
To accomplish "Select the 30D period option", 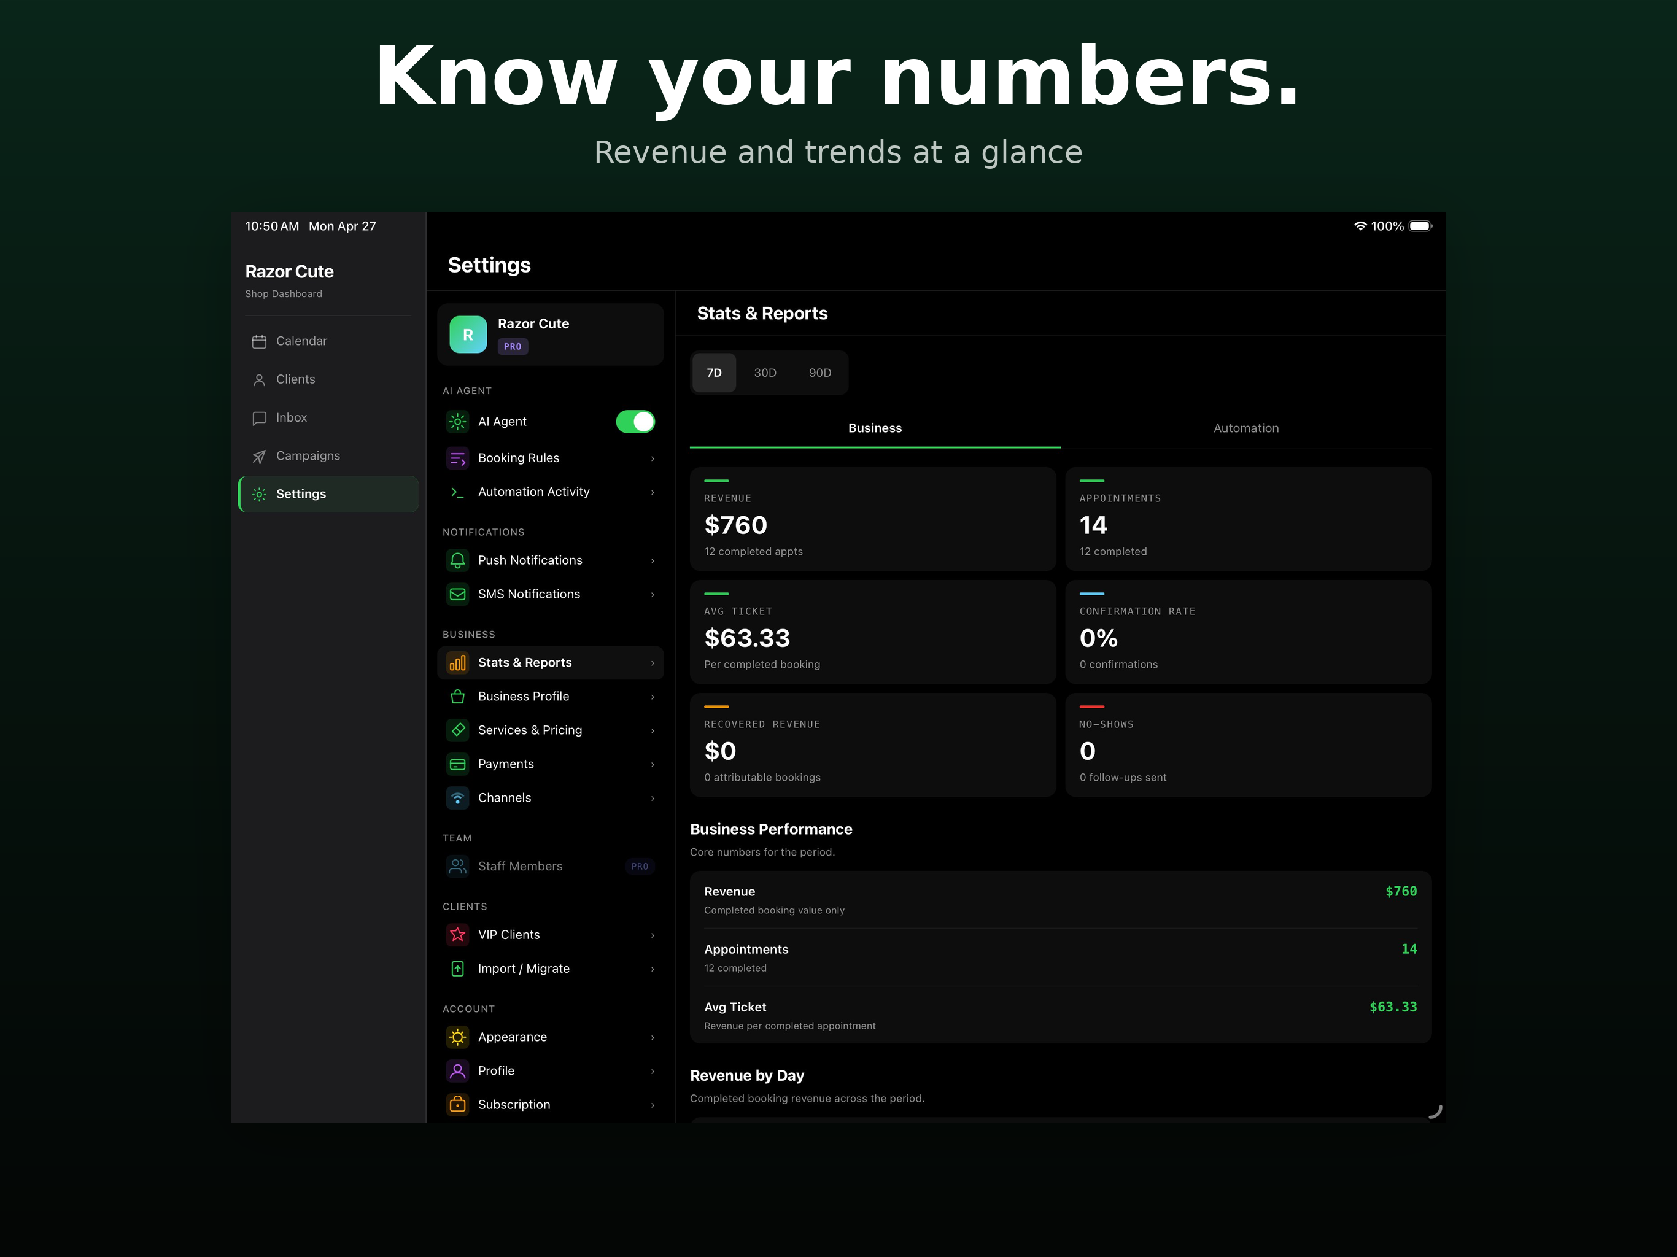I will coord(765,373).
